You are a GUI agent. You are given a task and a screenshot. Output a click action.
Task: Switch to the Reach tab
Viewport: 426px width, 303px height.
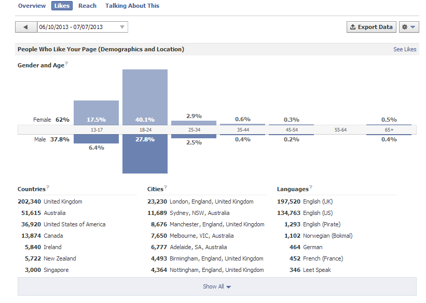pos(87,6)
